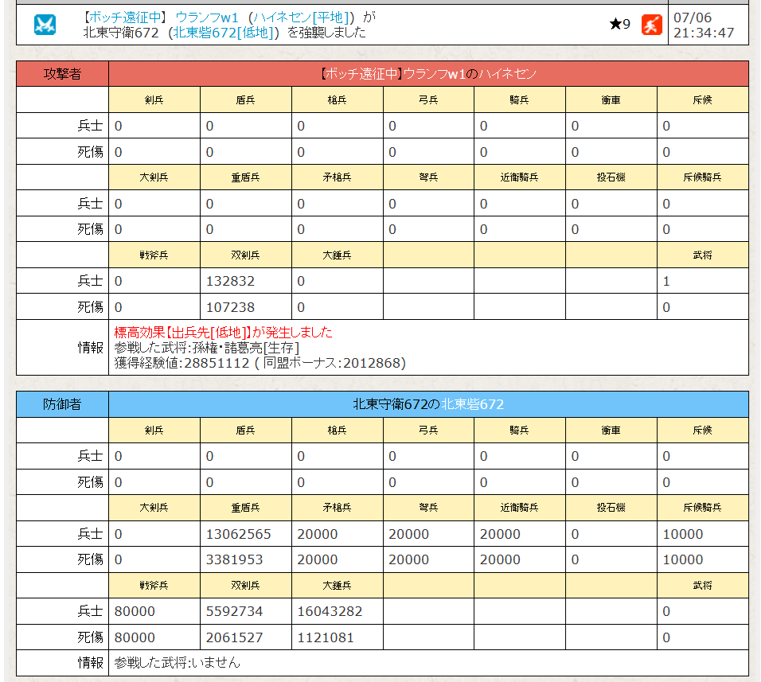
Task: Select the 攻撃者 attacker label cell
Action: pyautogui.click(x=62, y=74)
